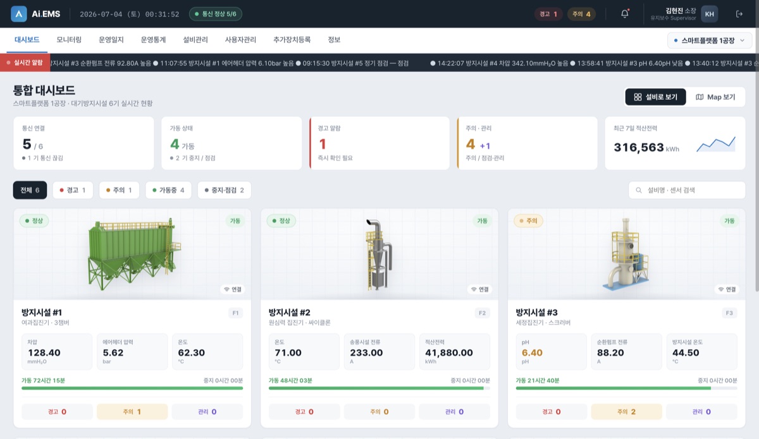
Task: Open the 정보 tab
Action: (334, 40)
